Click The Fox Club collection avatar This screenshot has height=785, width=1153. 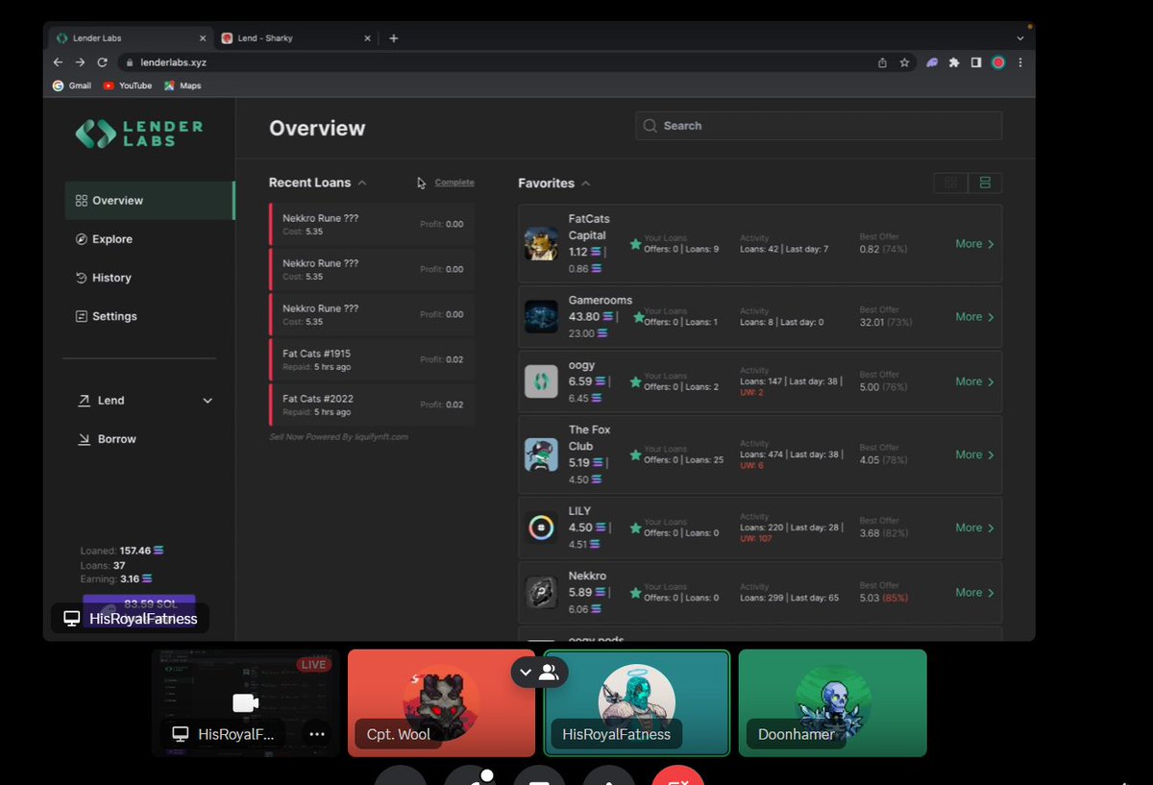(x=541, y=454)
